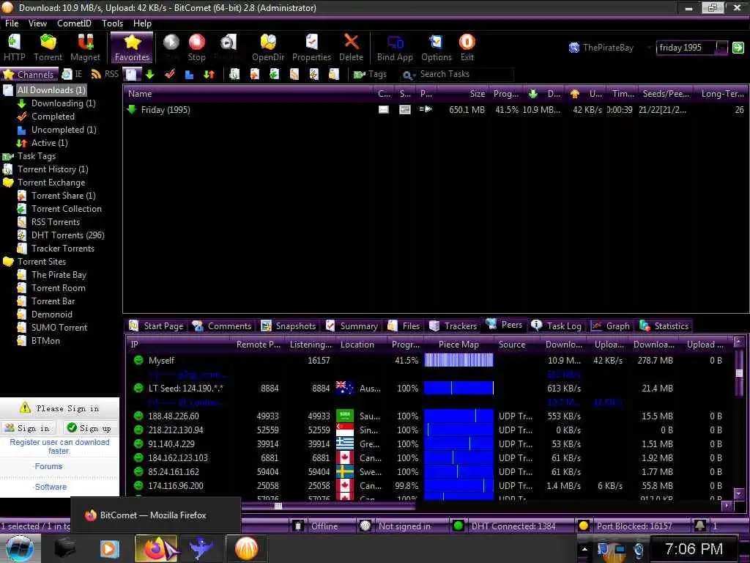
Task: Switch to the Graph tab
Action: click(x=611, y=326)
